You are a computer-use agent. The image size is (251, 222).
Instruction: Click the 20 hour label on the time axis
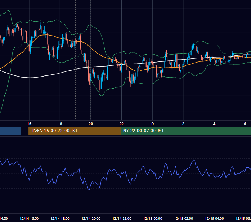pyautogui.click(x=91, y=124)
